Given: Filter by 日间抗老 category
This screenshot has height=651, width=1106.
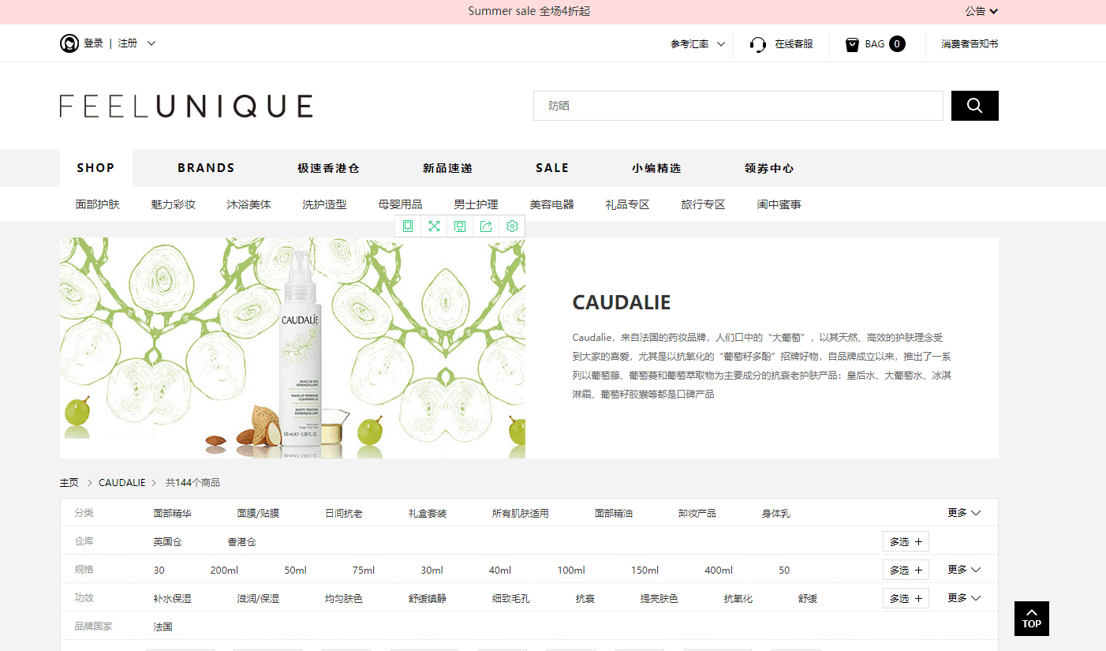Looking at the screenshot, I should pyautogui.click(x=344, y=513).
